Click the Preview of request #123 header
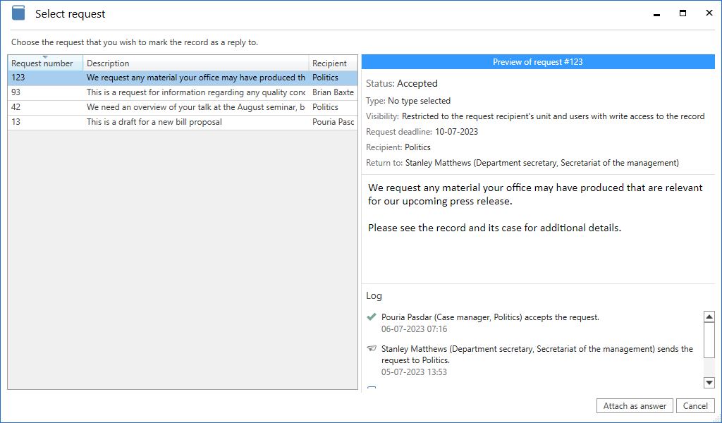This screenshot has width=722, height=423. pos(537,62)
